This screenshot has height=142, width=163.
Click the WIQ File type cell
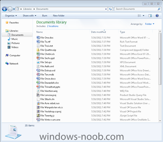click(124, 91)
